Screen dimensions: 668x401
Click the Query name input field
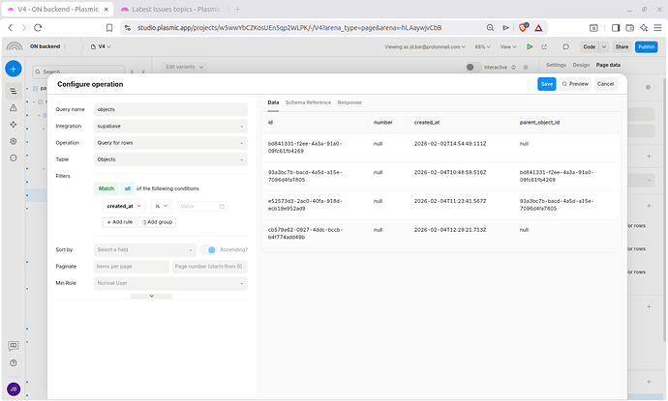[170, 109]
